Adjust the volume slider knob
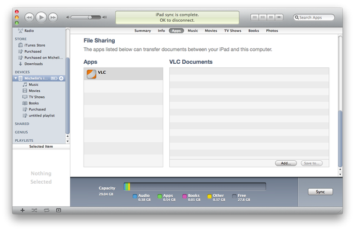The image size is (355, 231). 90,17
